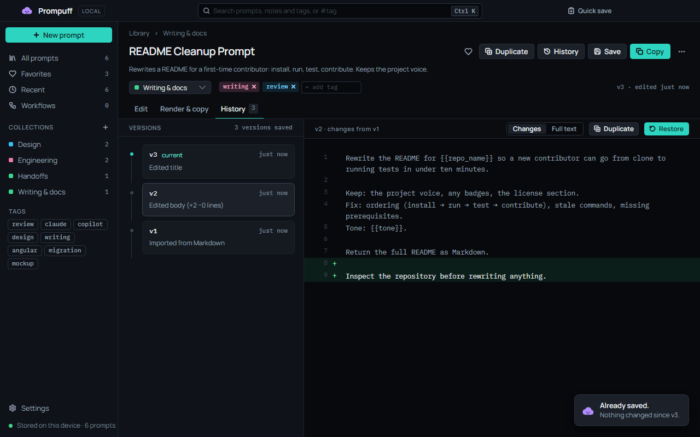Favorite this prompt with the heart icon
This screenshot has height=437, width=700.
468,51
